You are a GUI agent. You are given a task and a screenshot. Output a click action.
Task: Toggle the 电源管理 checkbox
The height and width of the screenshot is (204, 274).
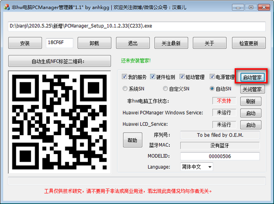point(212,77)
